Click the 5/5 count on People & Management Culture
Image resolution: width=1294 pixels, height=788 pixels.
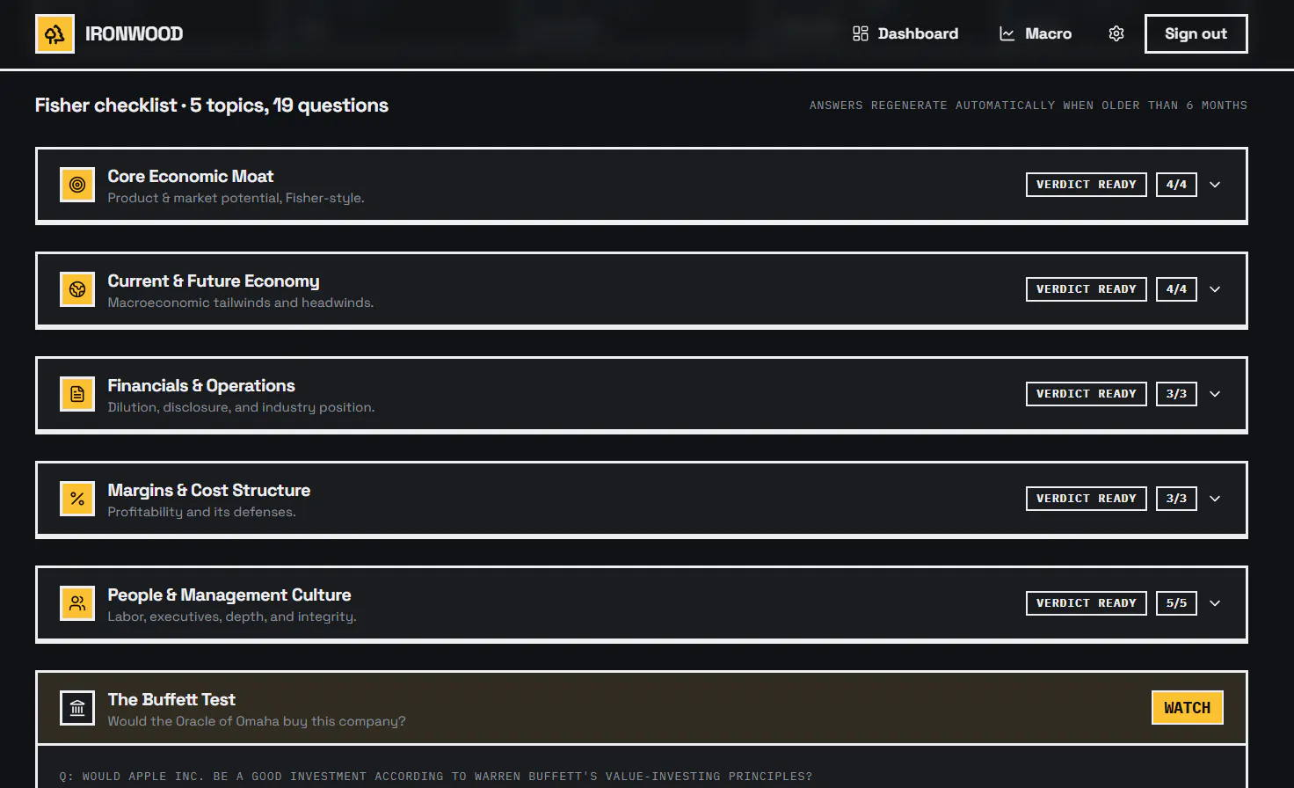(x=1176, y=603)
